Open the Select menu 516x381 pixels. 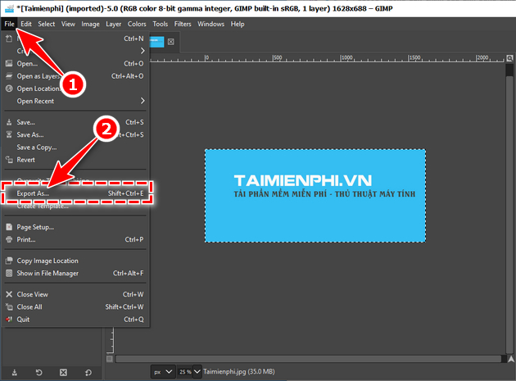tap(47, 24)
